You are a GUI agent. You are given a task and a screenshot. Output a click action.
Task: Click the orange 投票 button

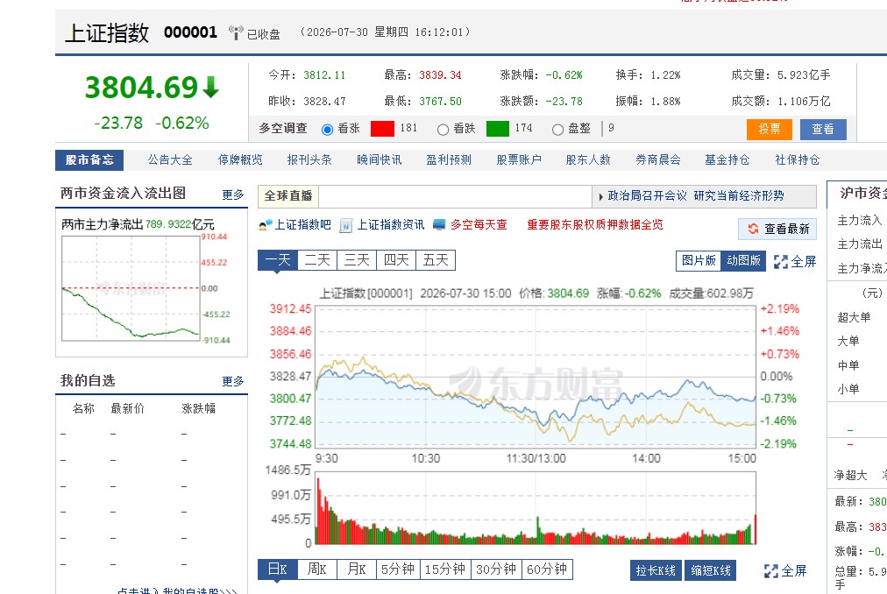770,130
